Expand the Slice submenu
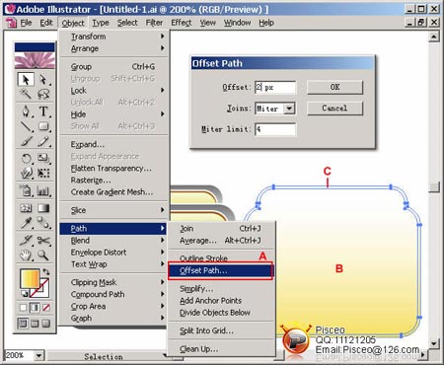 (114, 210)
